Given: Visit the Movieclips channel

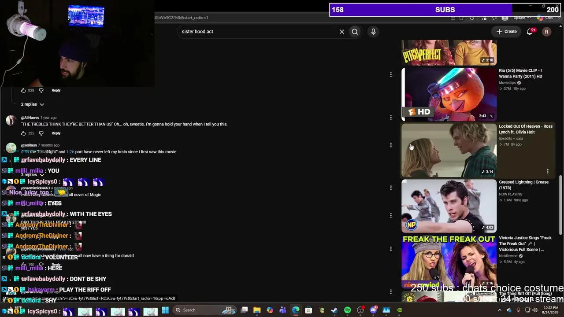Looking at the screenshot, I should [x=507, y=83].
